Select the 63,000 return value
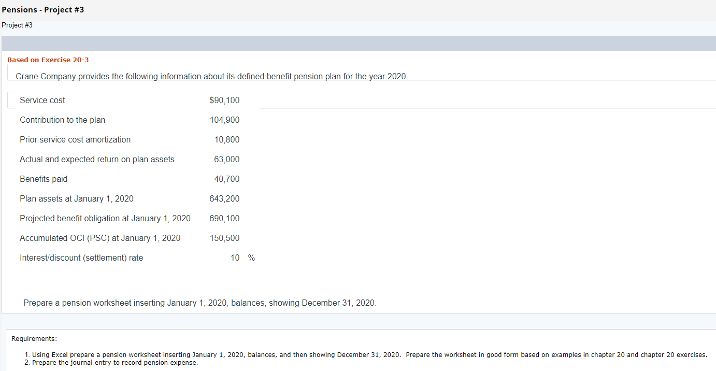Screen dimensions: 716x371 (x=227, y=159)
